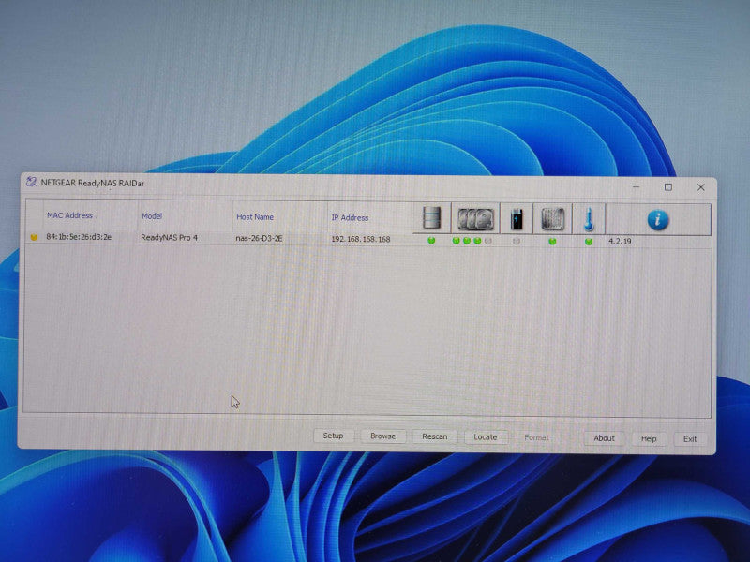
Task: Open the About dialog
Action: pyautogui.click(x=604, y=438)
